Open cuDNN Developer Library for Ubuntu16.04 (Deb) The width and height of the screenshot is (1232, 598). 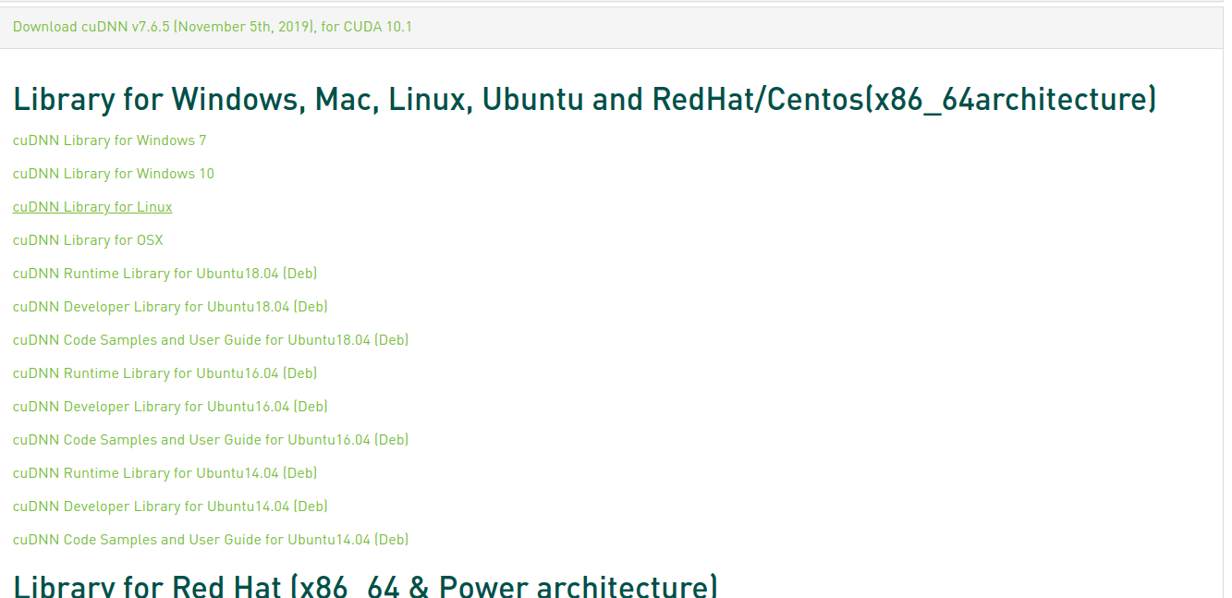tap(170, 406)
